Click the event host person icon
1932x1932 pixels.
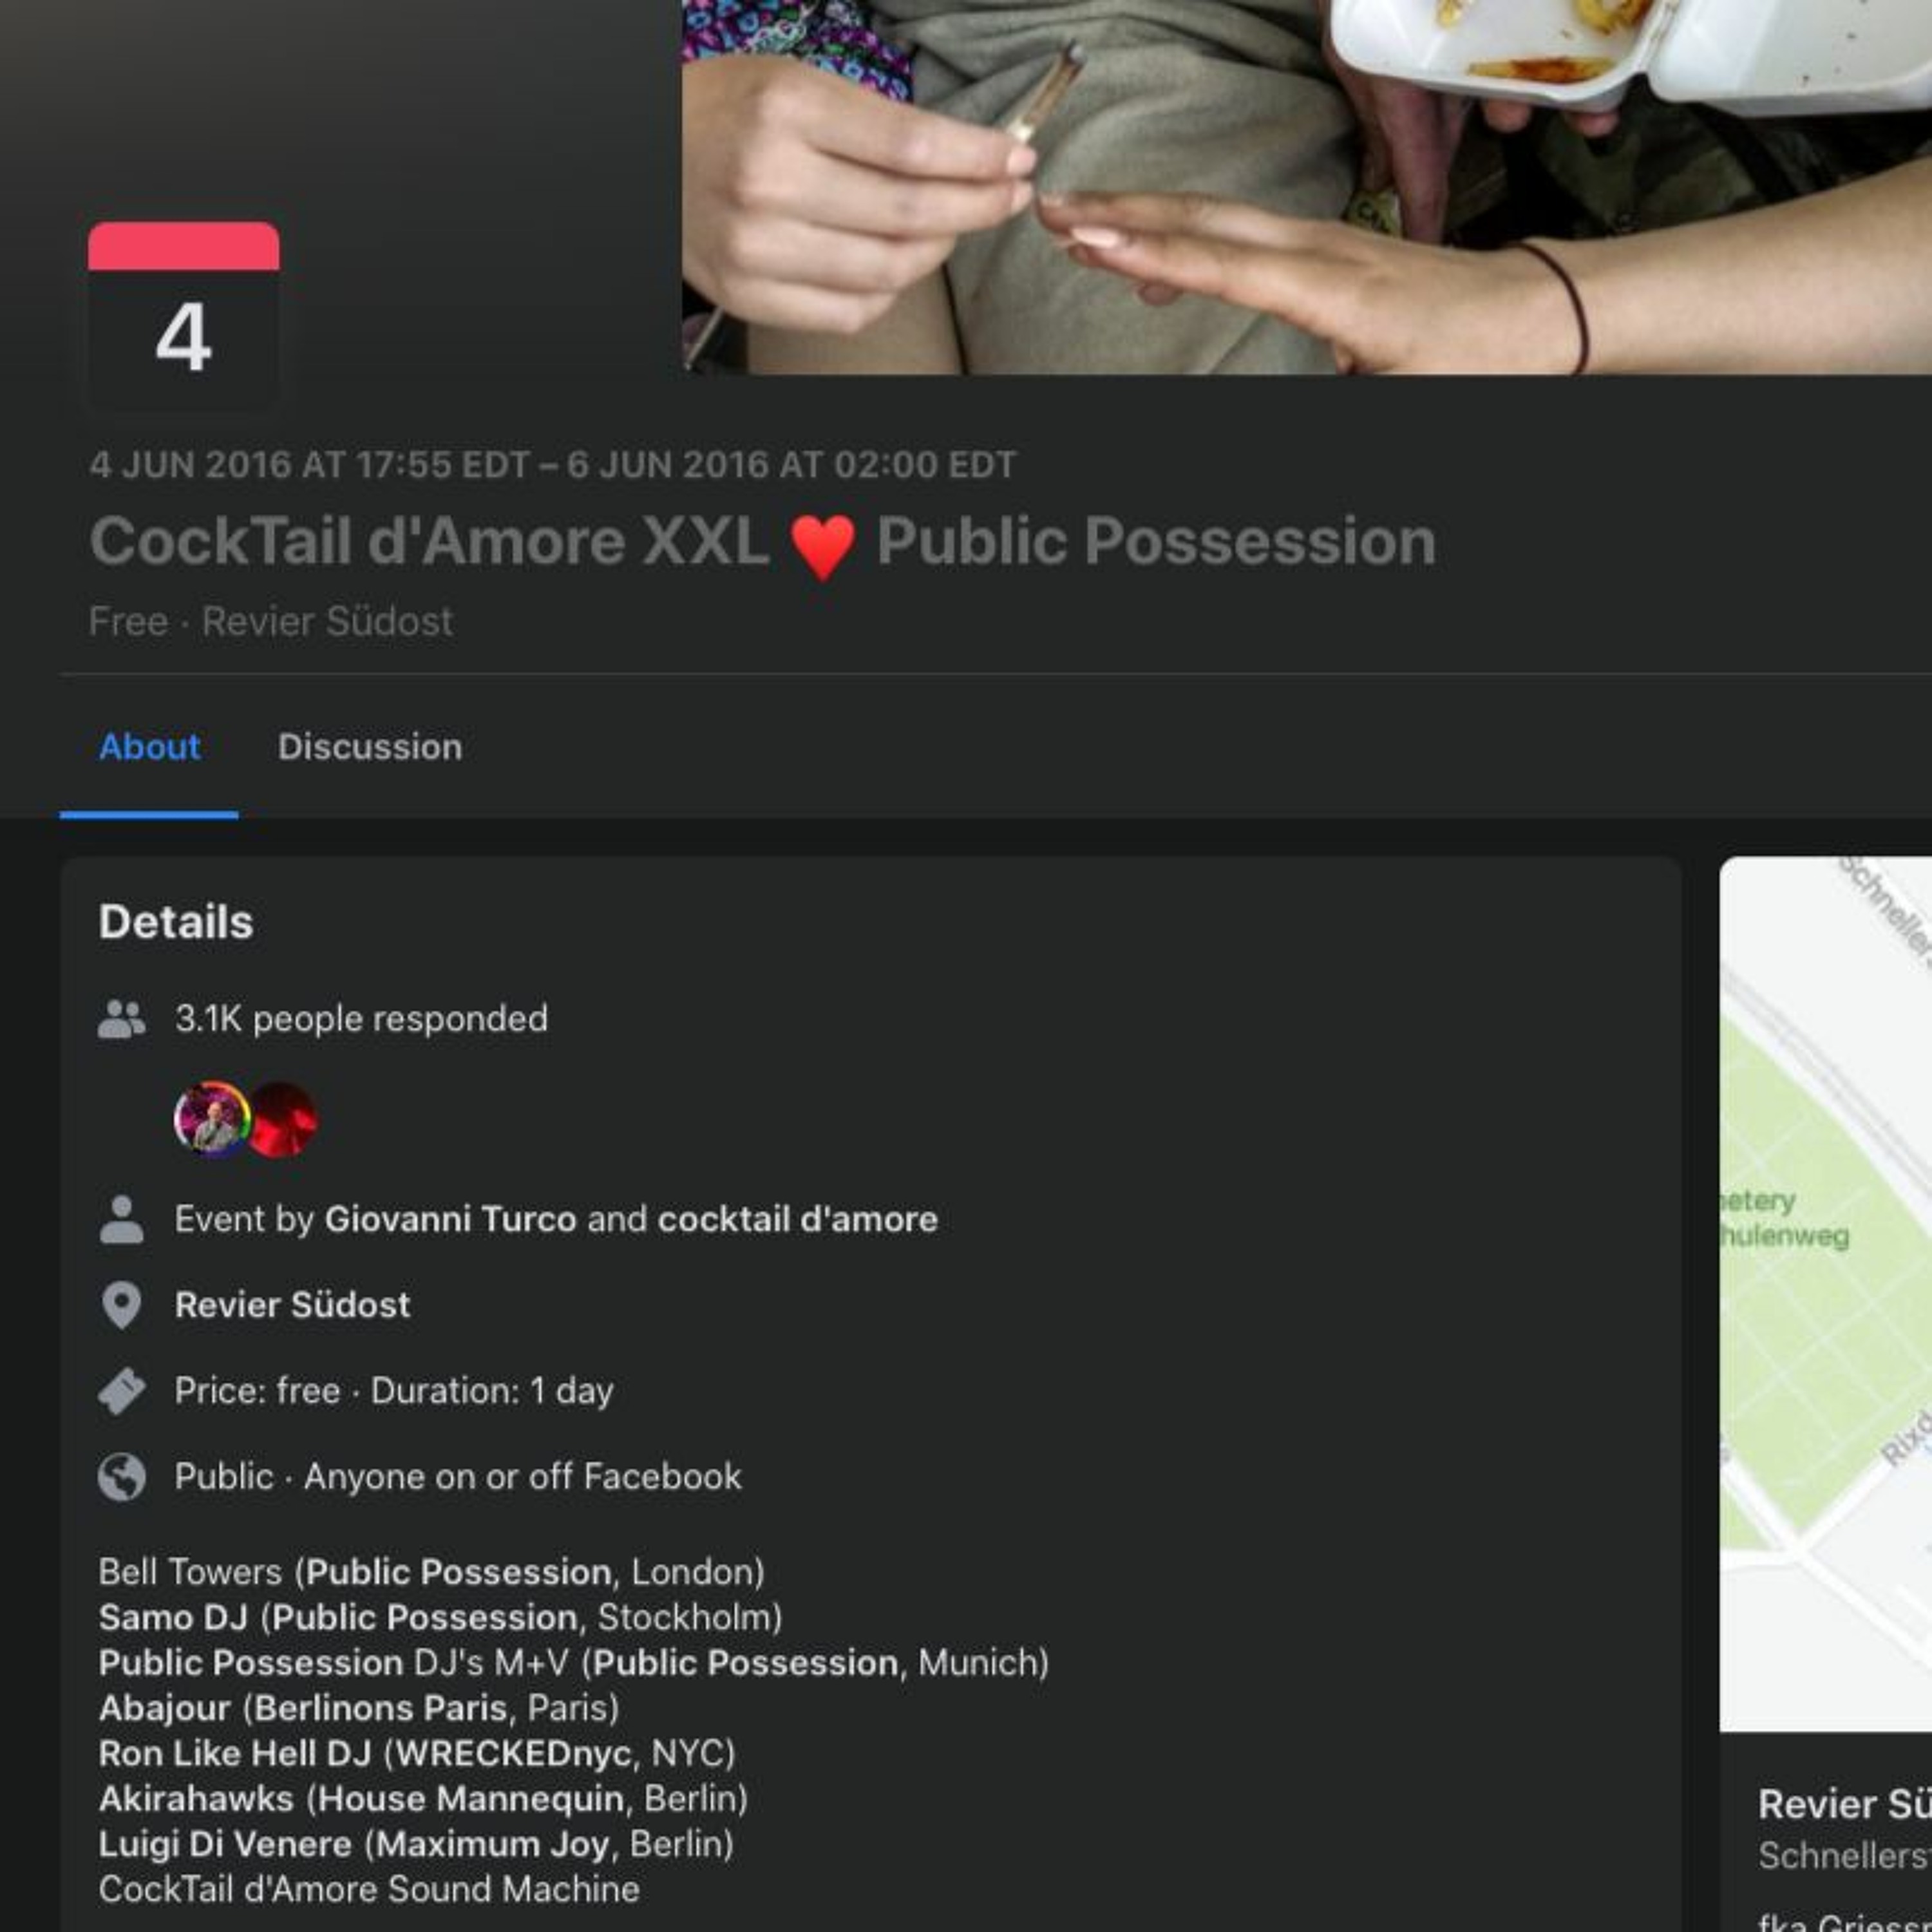coord(122,1219)
